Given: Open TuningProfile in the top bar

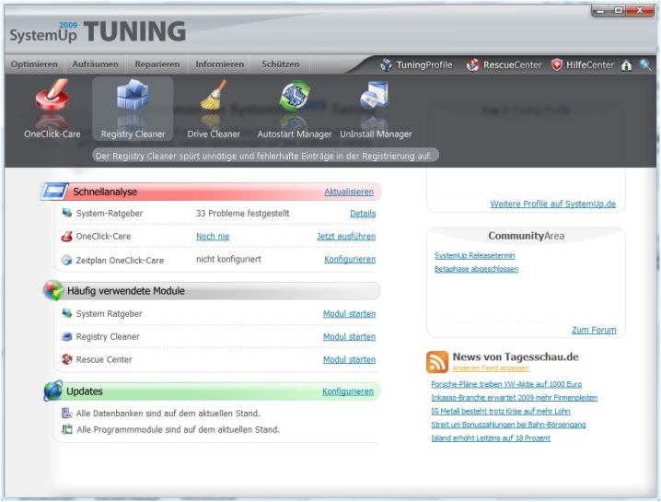Looking at the screenshot, I should [416, 65].
